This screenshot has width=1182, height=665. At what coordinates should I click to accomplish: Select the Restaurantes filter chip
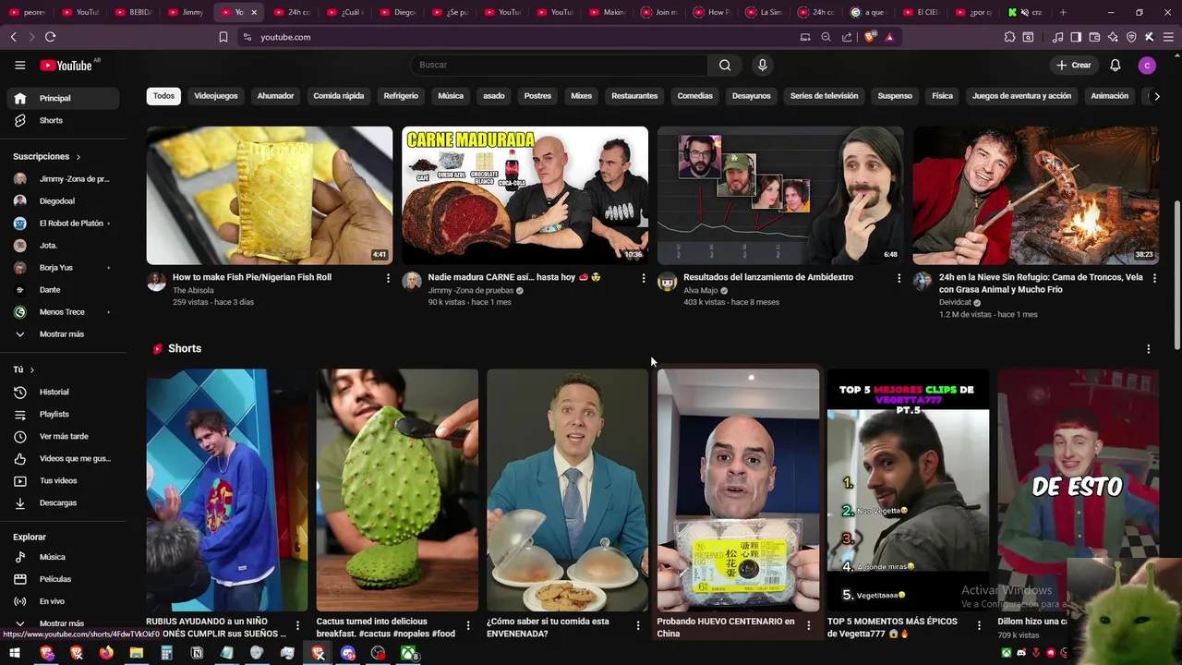[634, 96]
